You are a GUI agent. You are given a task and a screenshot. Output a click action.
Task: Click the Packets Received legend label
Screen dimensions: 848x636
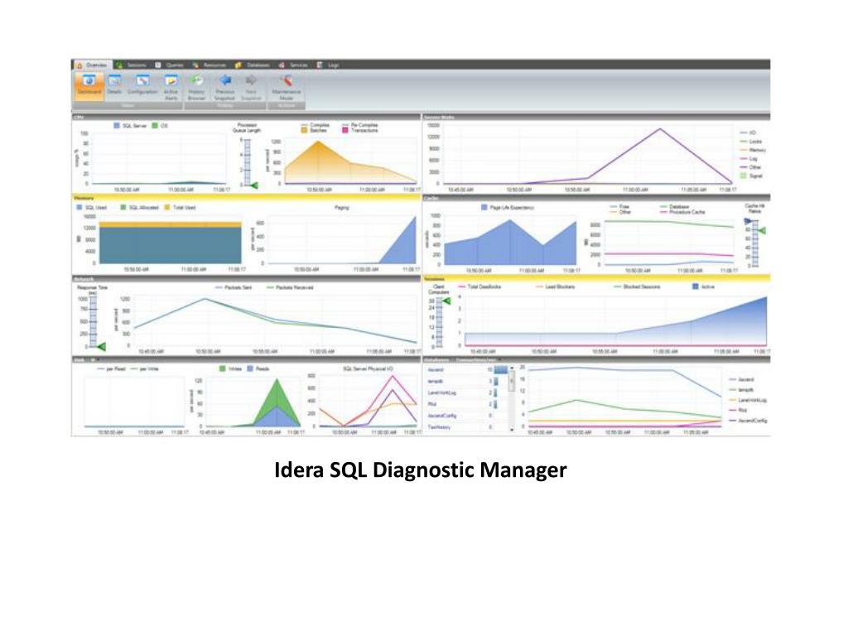(294, 287)
